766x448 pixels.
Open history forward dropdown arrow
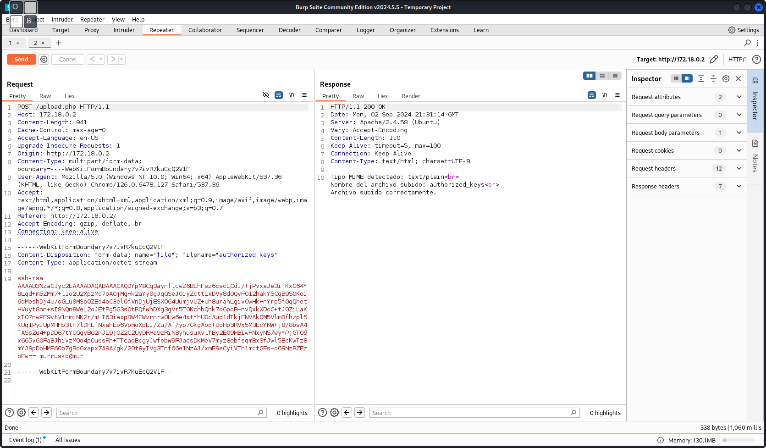click(x=121, y=59)
